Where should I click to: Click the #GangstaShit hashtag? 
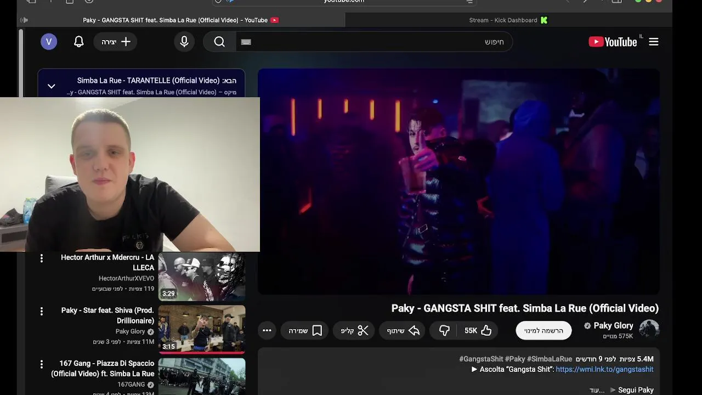481,359
